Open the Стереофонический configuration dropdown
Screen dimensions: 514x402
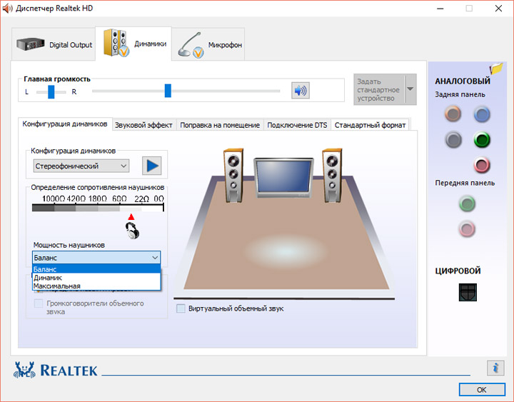click(81, 166)
